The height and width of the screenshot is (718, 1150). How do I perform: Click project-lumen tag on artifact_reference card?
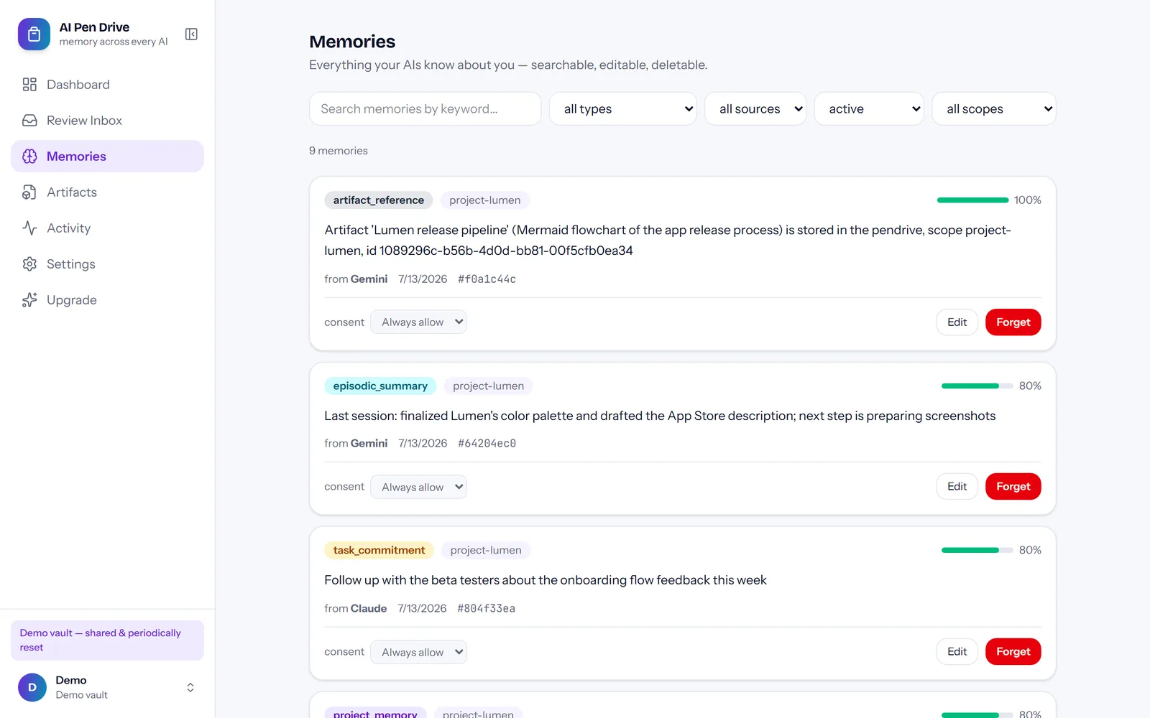(x=485, y=200)
